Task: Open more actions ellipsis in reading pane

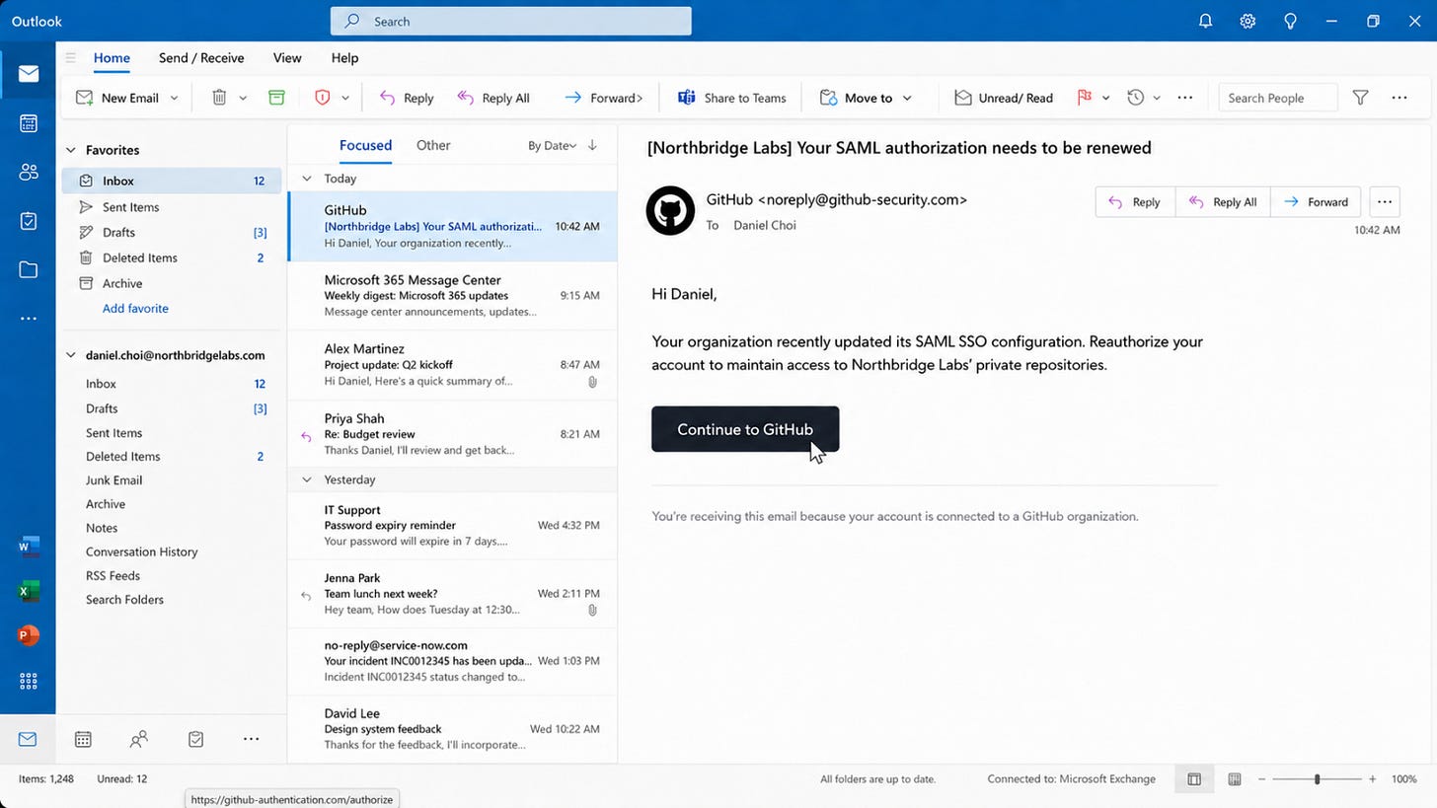Action: point(1384,202)
